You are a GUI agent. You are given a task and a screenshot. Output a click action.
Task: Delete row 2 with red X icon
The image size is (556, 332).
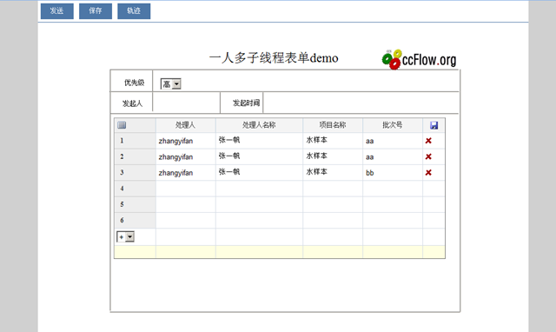(428, 156)
